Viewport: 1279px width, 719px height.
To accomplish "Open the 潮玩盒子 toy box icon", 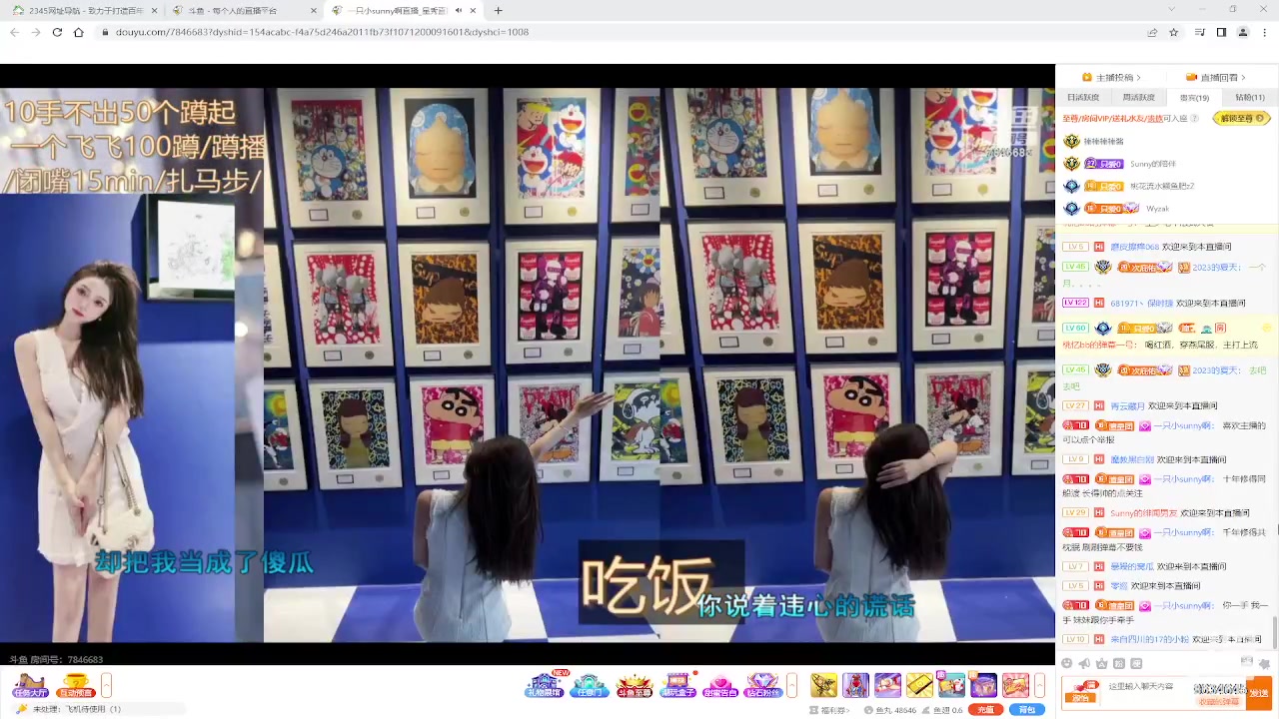I will pyautogui.click(x=677, y=685).
